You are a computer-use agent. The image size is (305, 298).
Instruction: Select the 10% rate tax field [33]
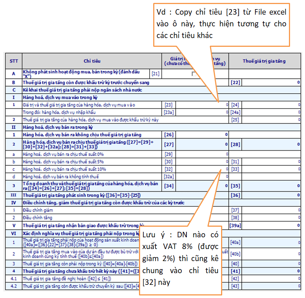(x=271, y=169)
